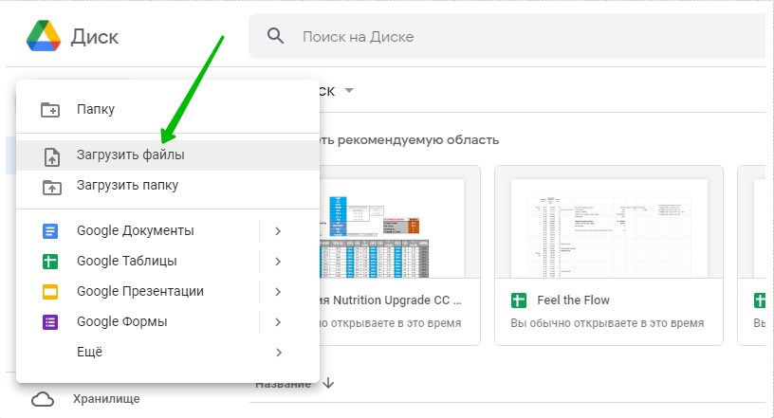The width and height of the screenshot is (774, 418).
Task: Click the Поиск на Диске search field
Action: [507, 36]
